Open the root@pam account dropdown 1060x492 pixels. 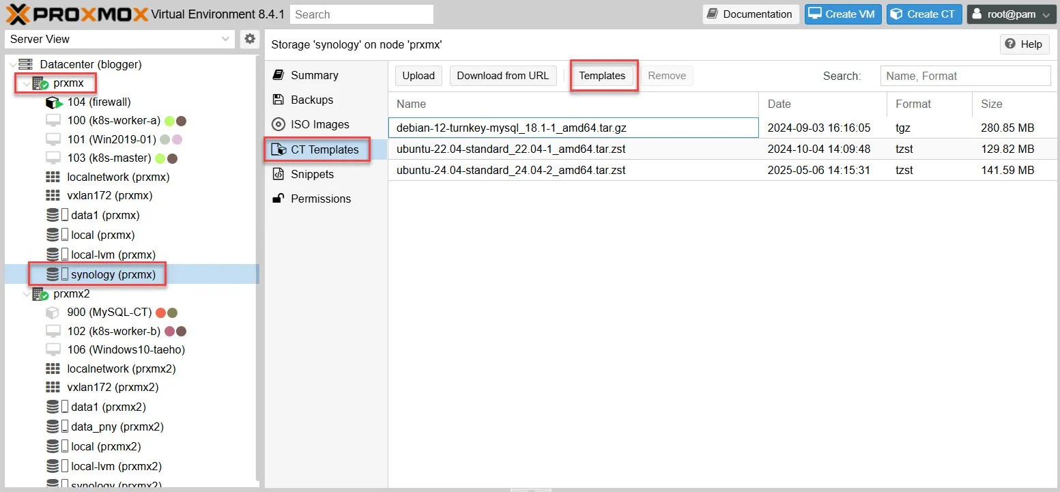pyautogui.click(x=1011, y=14)
